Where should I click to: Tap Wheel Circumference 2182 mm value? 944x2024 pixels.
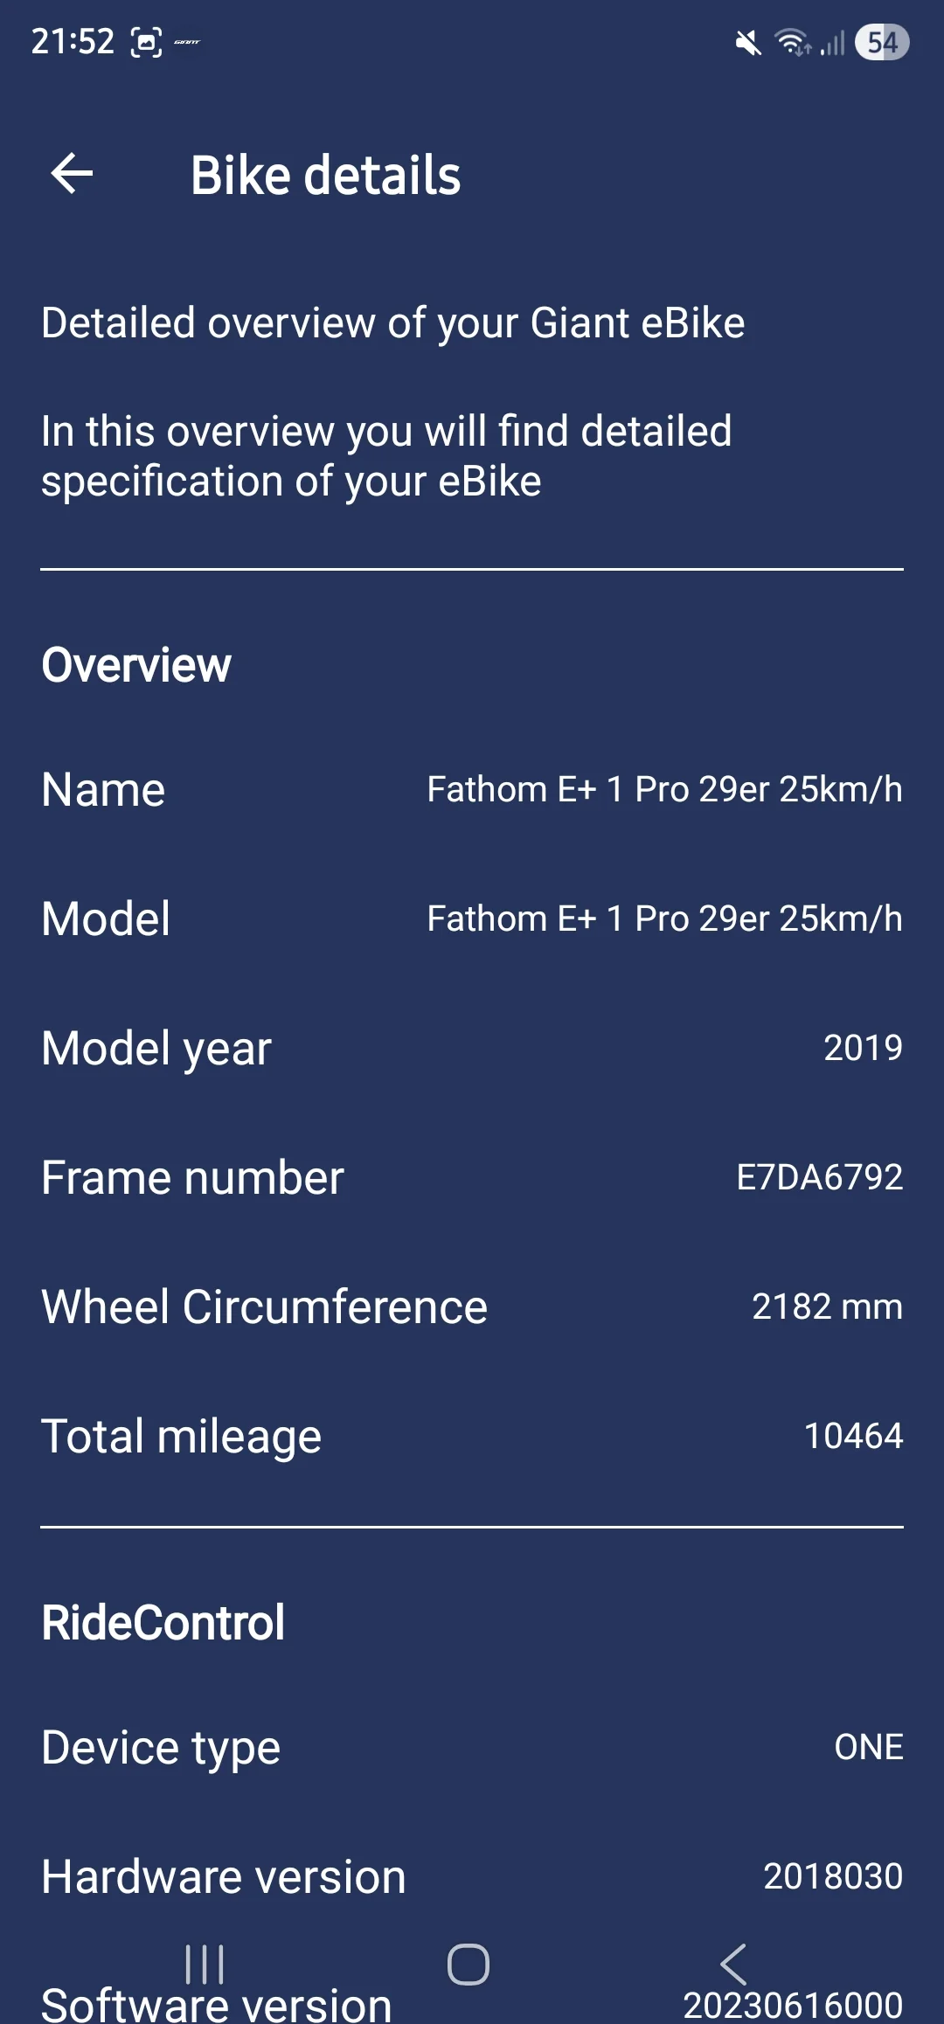[827, 1306]
